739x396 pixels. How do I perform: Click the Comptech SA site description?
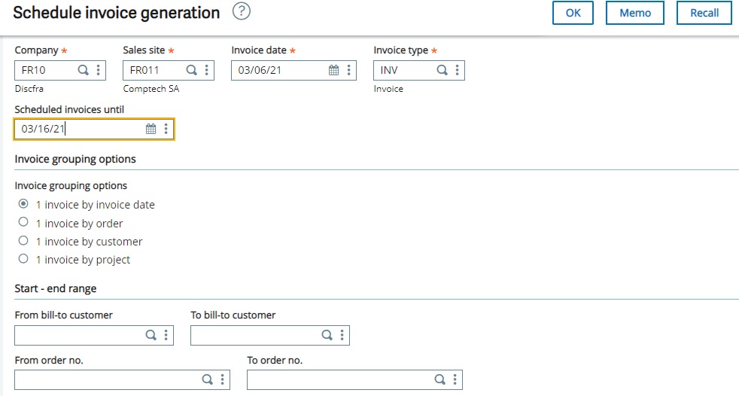151,89
